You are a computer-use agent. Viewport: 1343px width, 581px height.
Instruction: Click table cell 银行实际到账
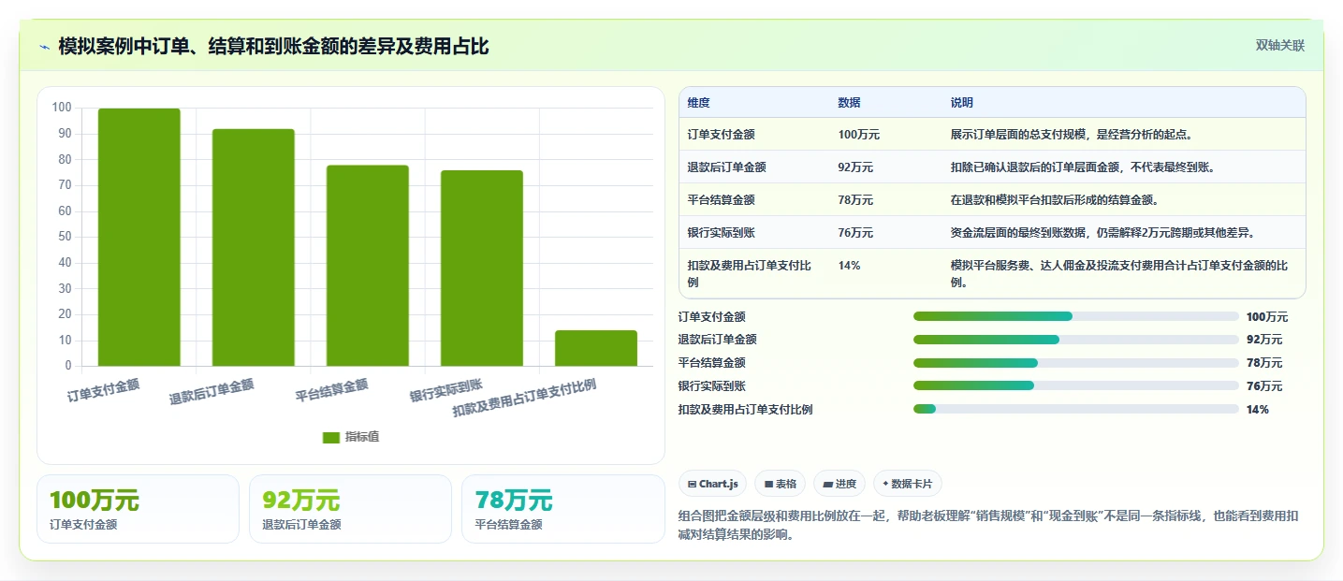click(721, 233)
